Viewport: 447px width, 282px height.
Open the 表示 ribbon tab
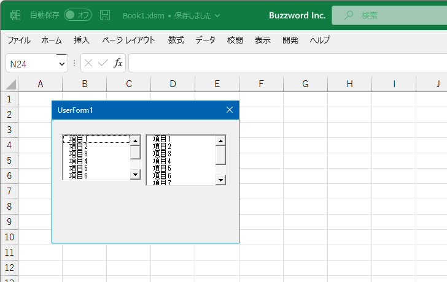(x=262, y=40)
